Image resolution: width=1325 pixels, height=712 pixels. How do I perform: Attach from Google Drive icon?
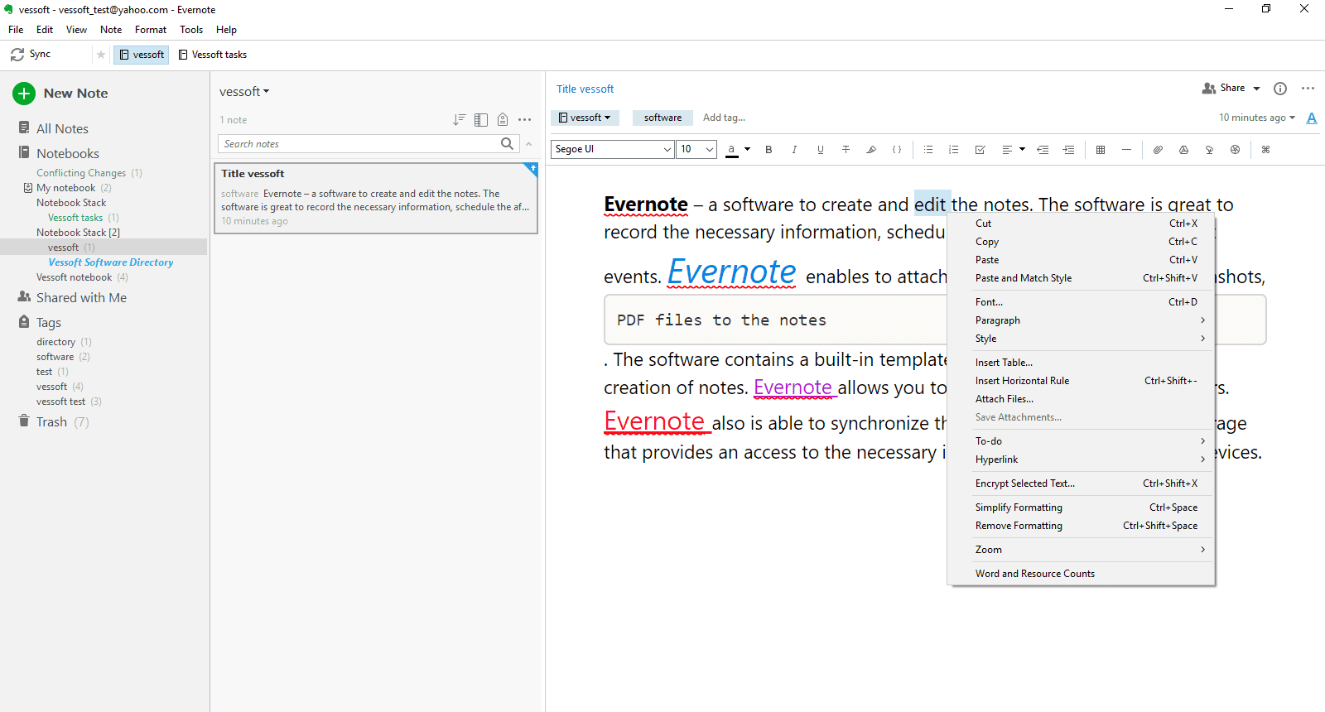tap(1184, 150)
